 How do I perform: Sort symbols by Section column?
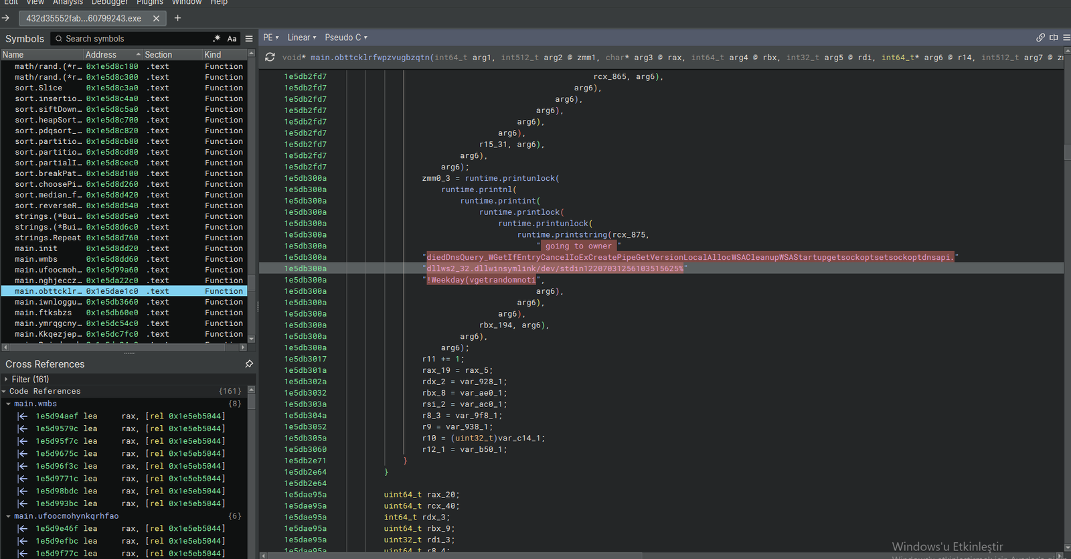click(173, 55)
